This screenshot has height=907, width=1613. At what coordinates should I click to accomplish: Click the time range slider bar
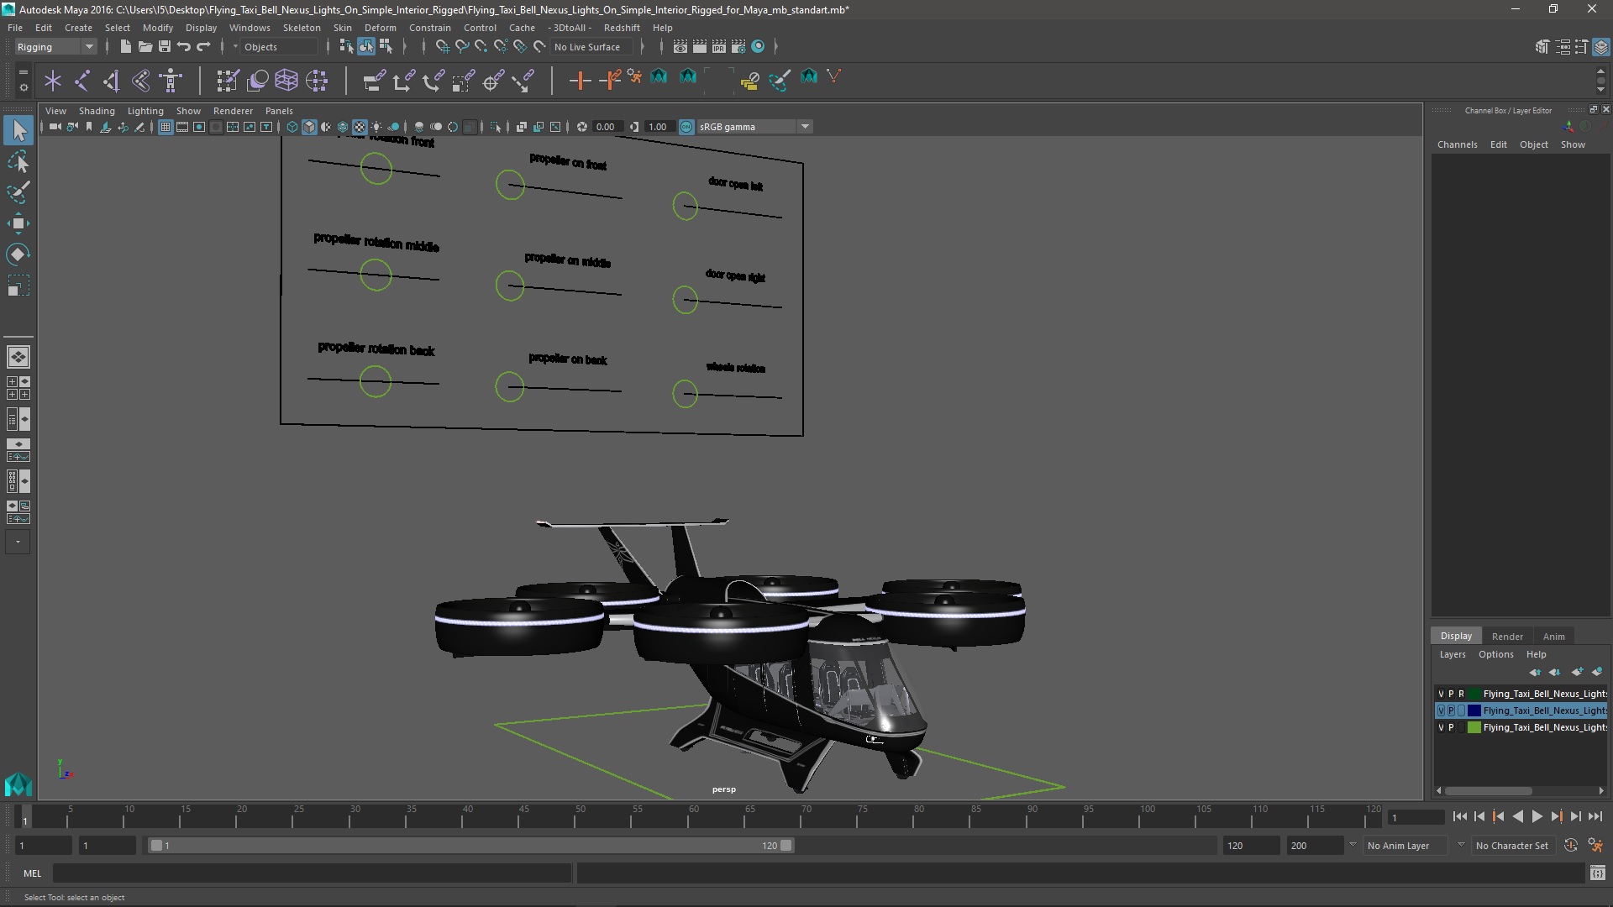pos(470,846)
